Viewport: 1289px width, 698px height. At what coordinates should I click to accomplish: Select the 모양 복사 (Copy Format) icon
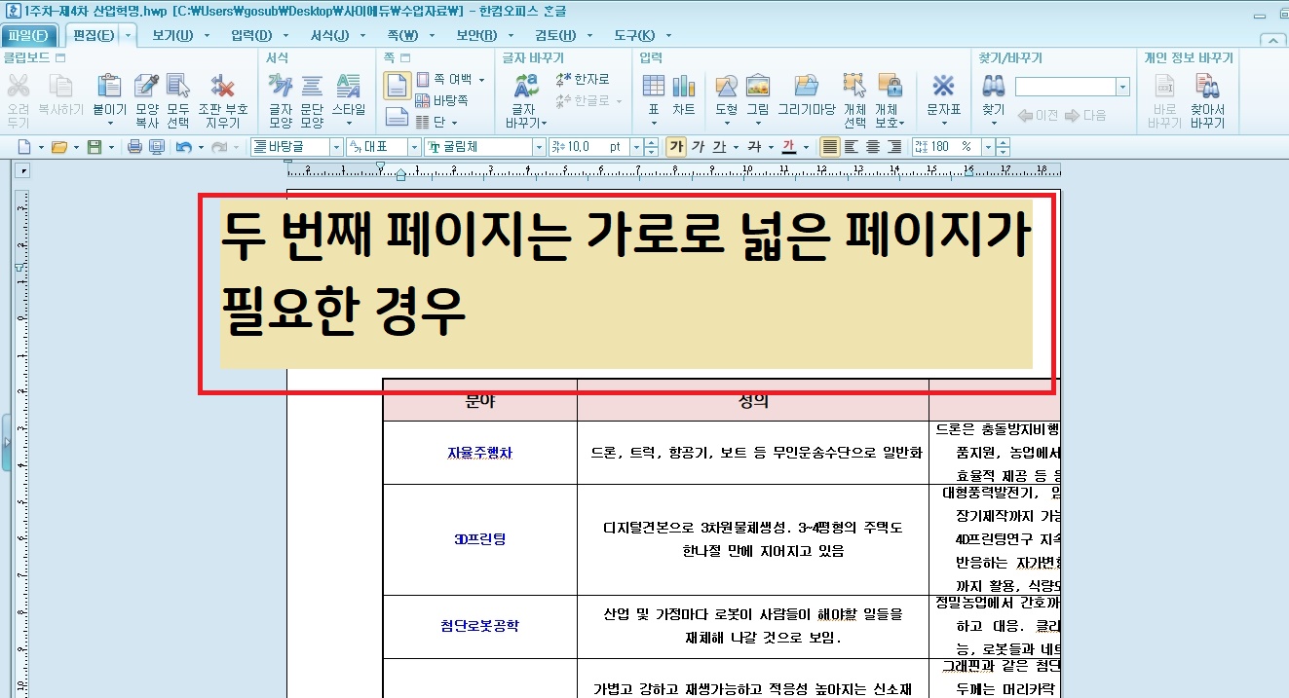click(146, 87)
